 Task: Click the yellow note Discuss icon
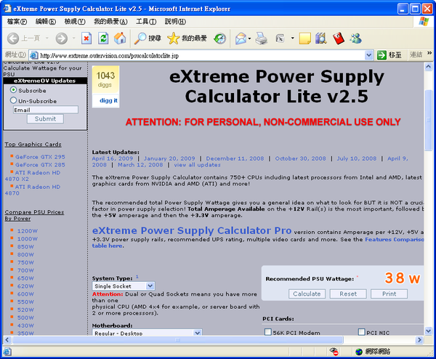point(304,39)
